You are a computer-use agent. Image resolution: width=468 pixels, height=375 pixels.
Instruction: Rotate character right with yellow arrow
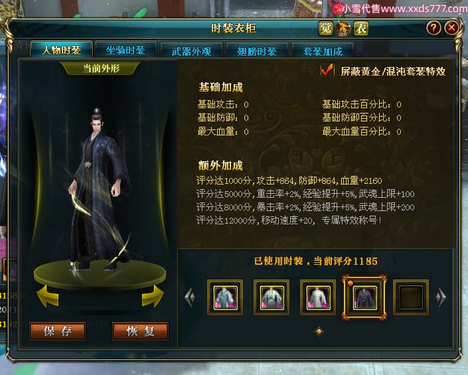click(153, 296)
